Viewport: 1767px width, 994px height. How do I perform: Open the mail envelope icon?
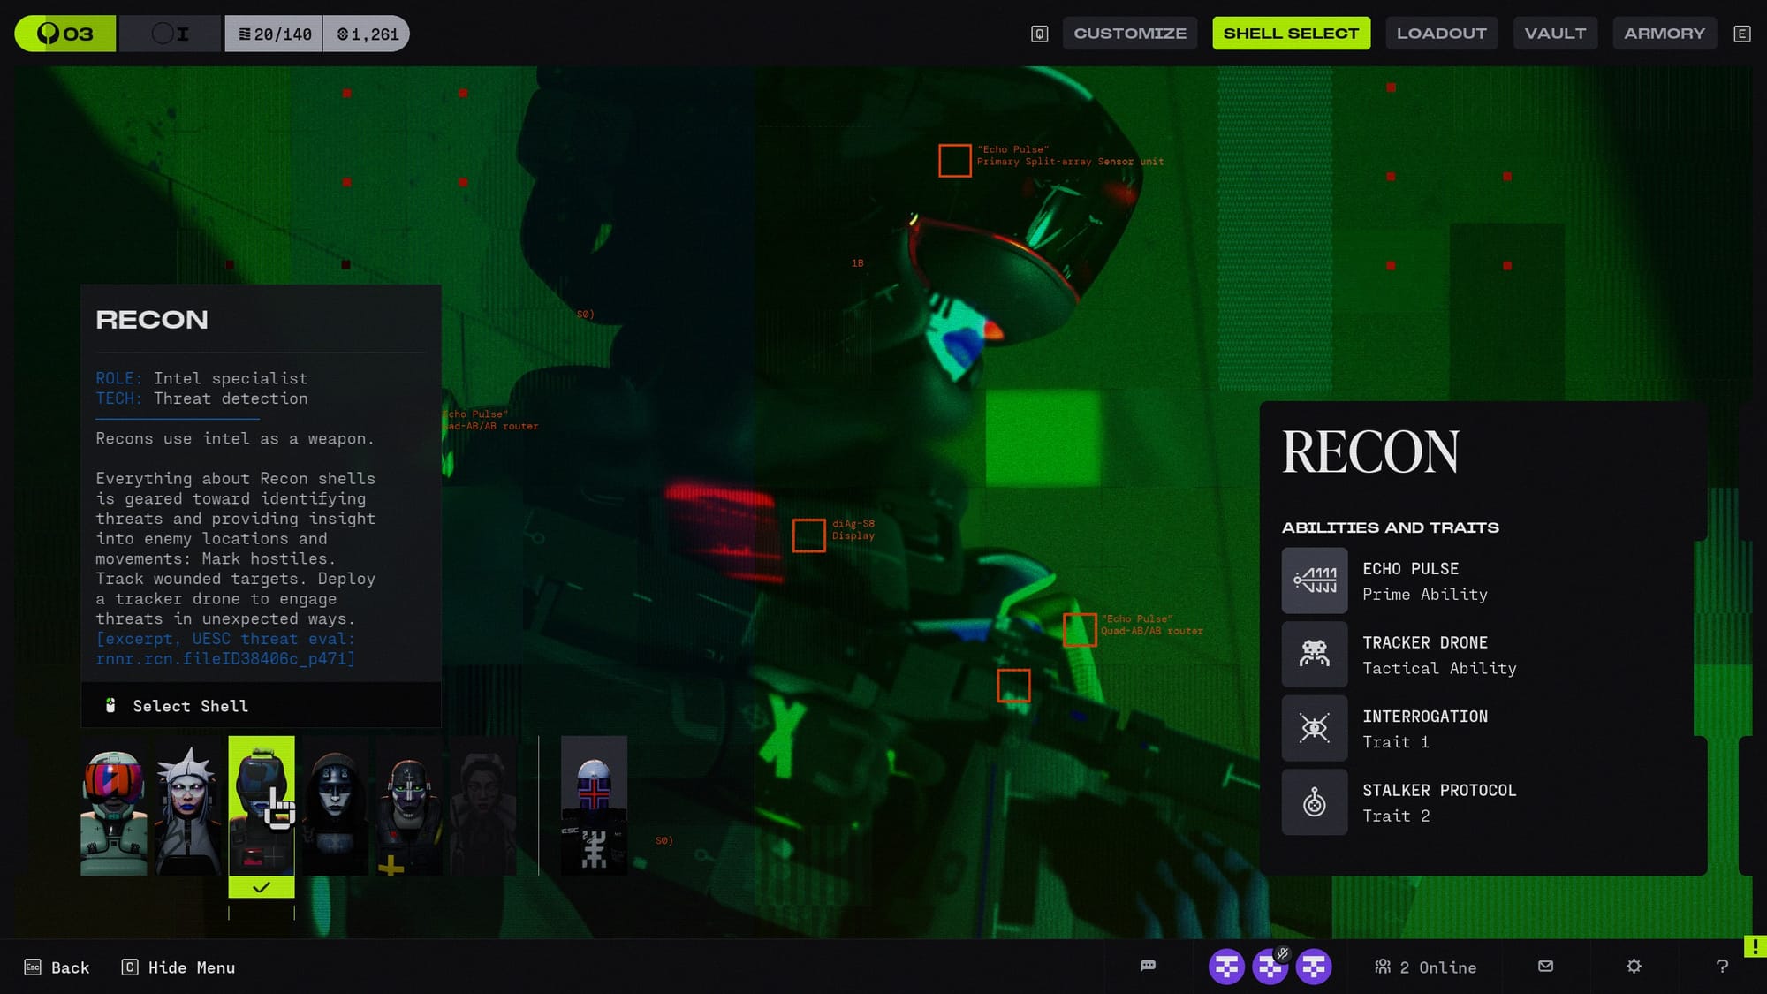[1545, 966]
